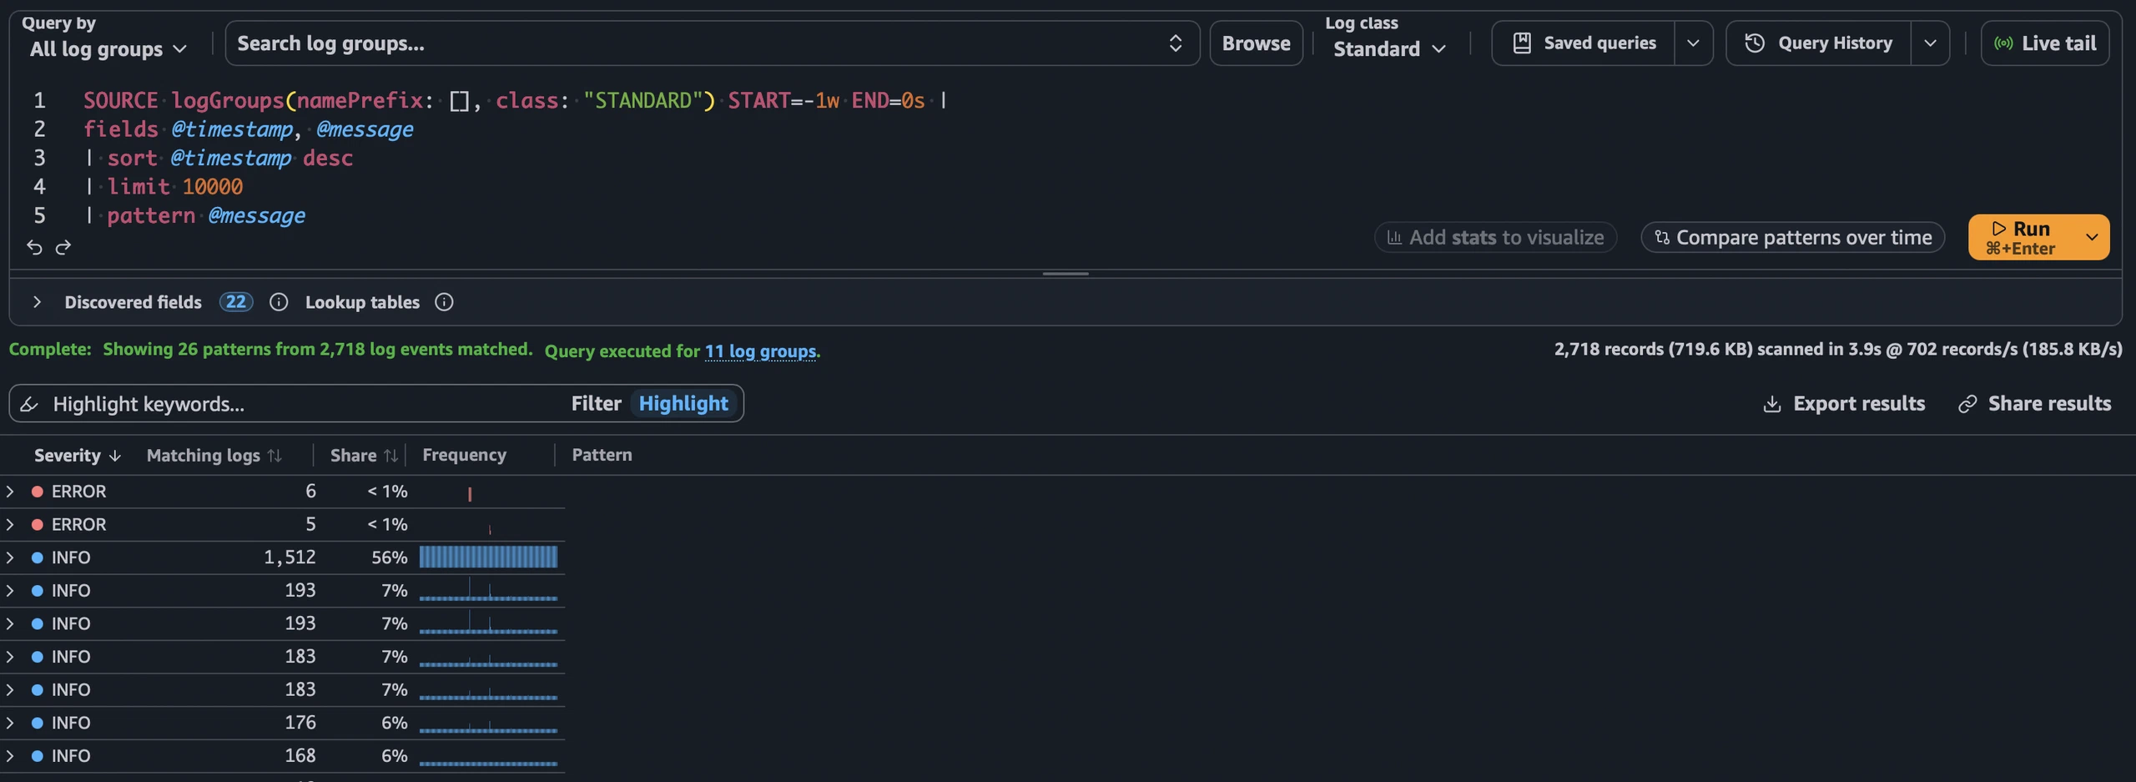This screenshot has width=2136, height=782.
Task: Open the Run button dropdown arrow
Action: point(2092,237)
